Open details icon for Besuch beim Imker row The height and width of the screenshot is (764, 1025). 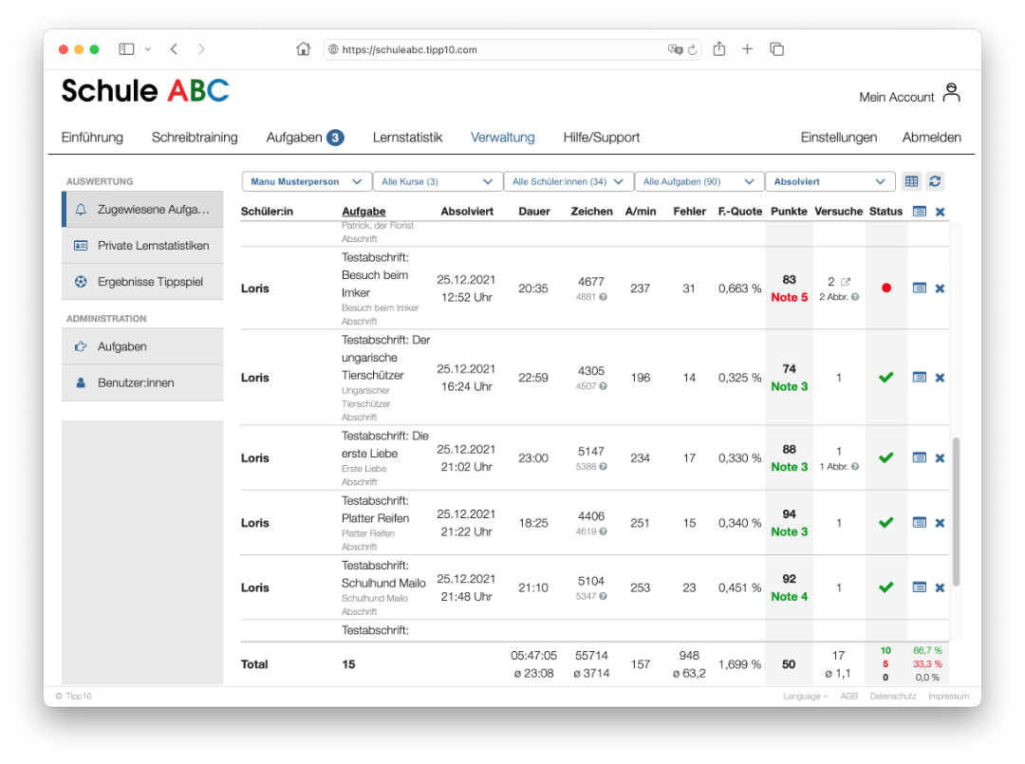pyautogui.click(x=919, y=288)
